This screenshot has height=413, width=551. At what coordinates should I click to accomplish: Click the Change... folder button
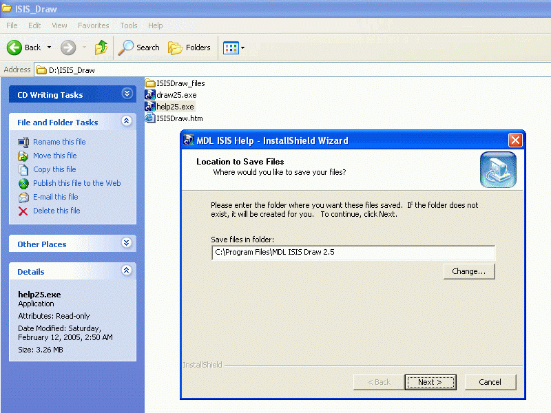click(x=469, y=271)
